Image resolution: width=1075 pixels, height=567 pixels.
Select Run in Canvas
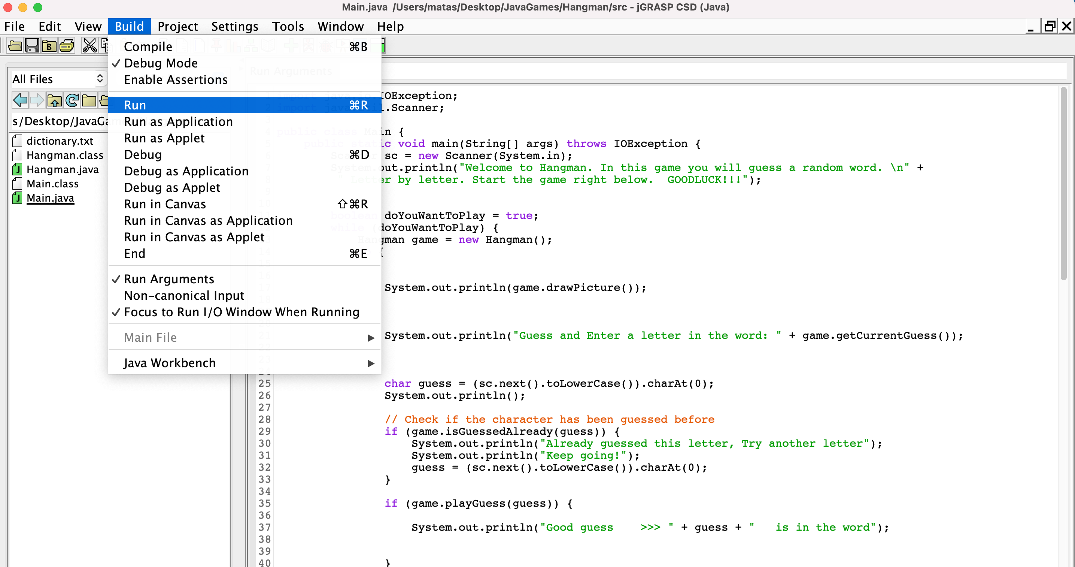click(245, 204)
